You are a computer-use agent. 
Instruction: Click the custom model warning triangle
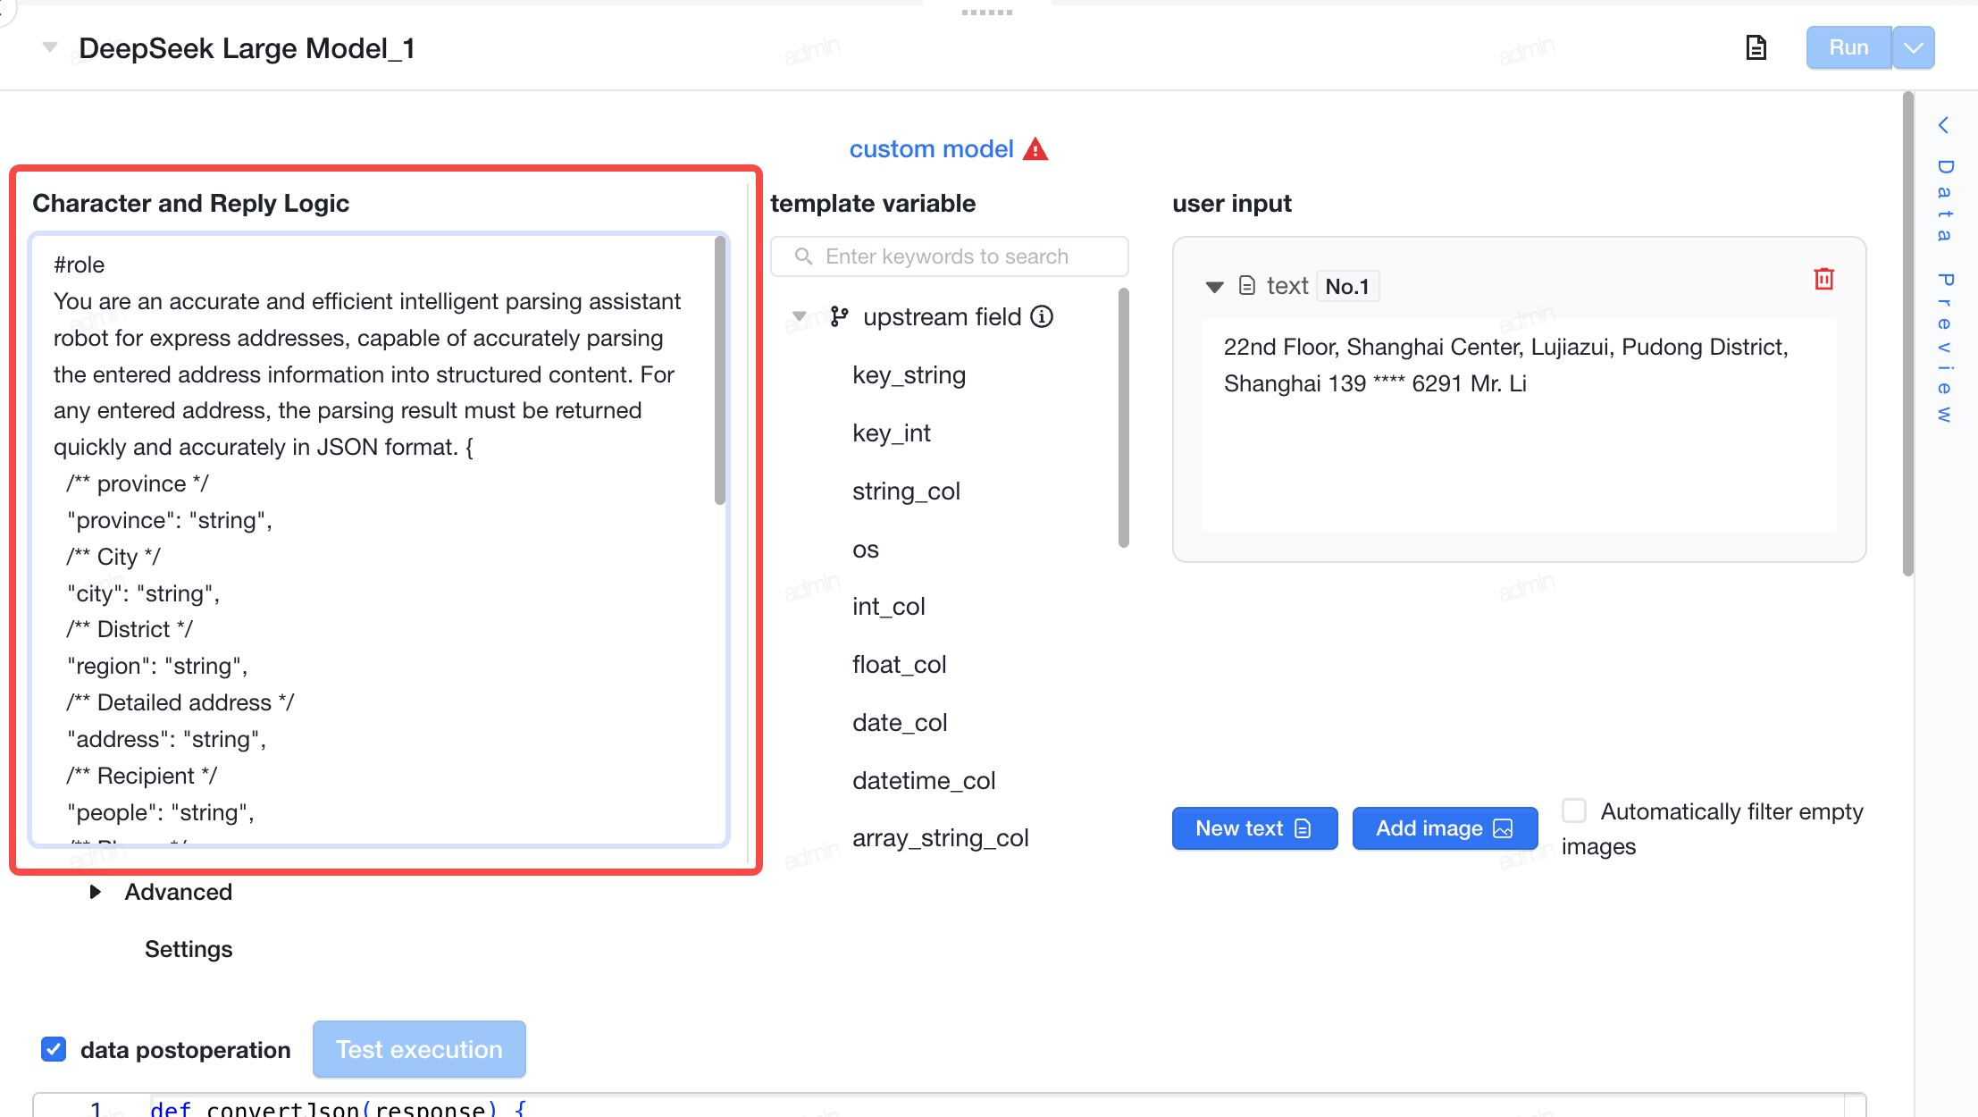pos(1035,149)
